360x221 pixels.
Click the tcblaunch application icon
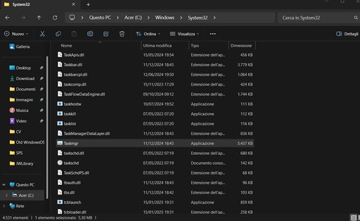pyautogui.click(x=60, y=202)
